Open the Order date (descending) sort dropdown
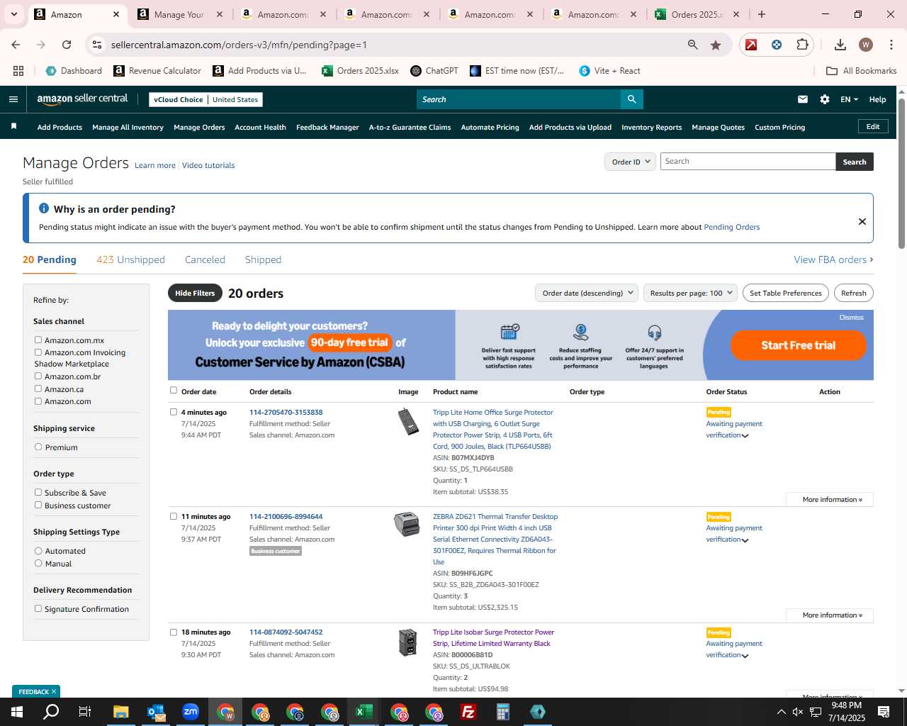The height and width of the screenshot is (726, 907). click(587, 293)
